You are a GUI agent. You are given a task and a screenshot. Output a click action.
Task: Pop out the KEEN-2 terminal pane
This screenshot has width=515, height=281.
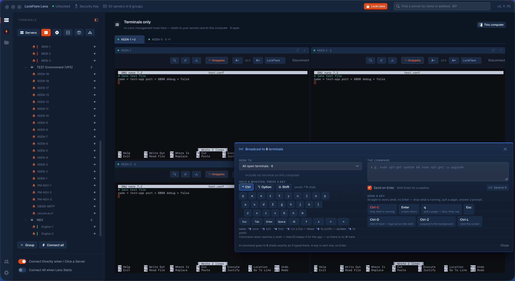493,50
